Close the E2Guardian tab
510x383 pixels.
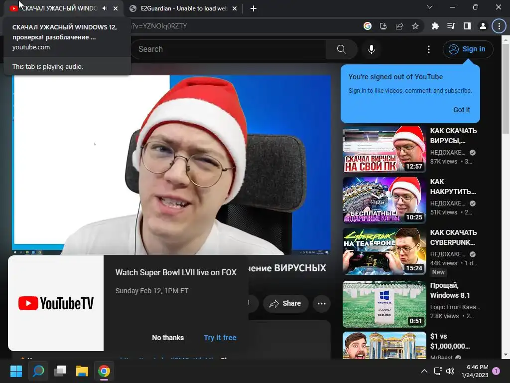235,8
